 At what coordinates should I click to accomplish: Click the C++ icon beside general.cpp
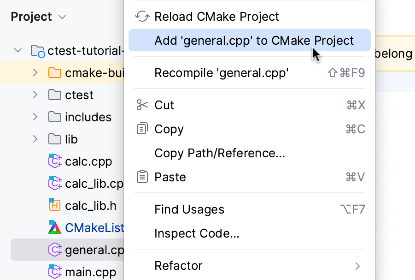55,250
